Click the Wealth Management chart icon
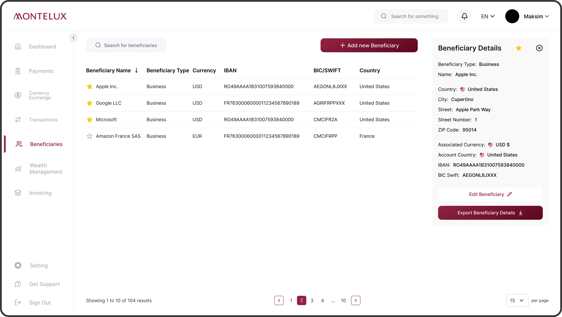The height and width of the screenshot is (317, 562). [18, 169]
